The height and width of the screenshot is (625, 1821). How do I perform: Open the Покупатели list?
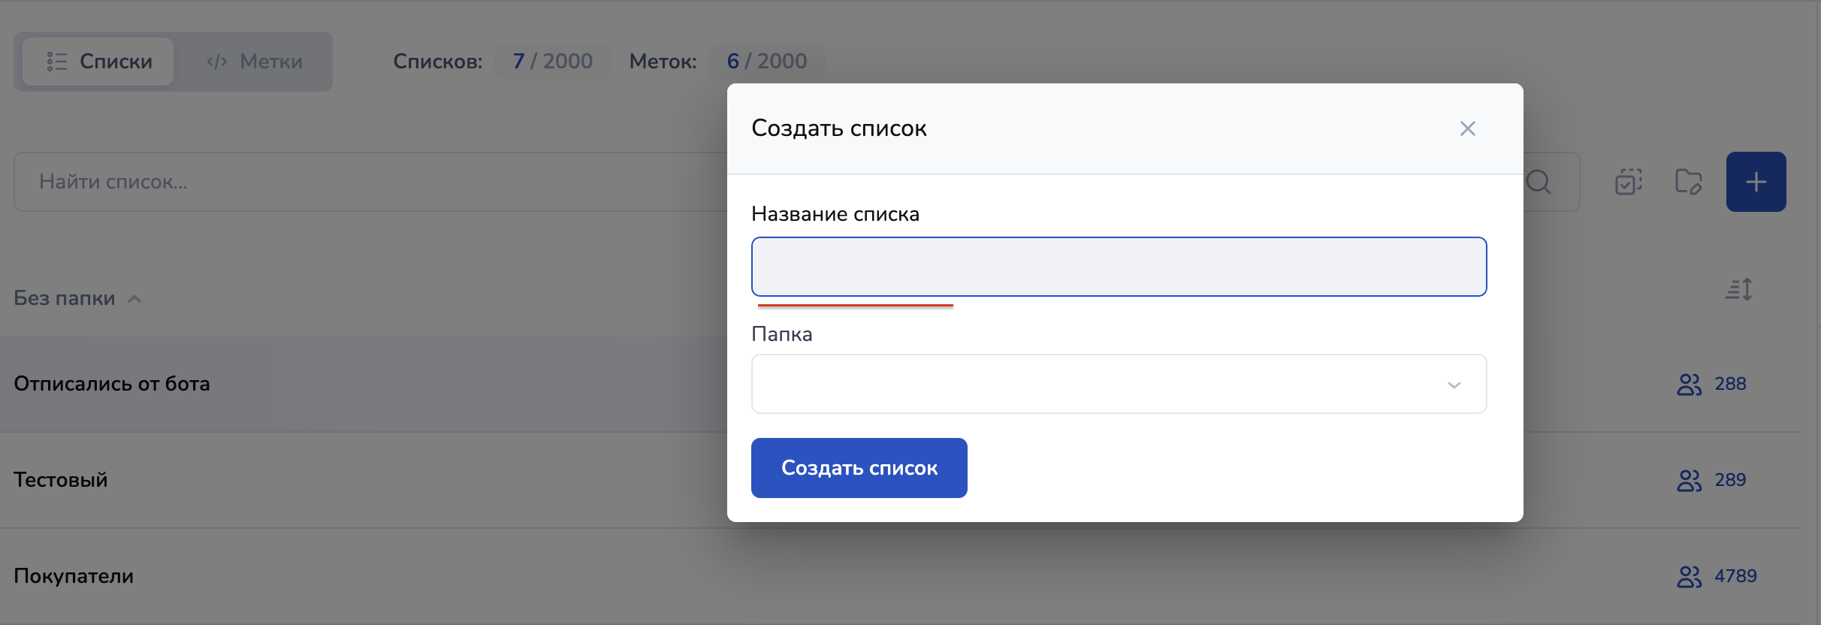[x=74, y=576]
